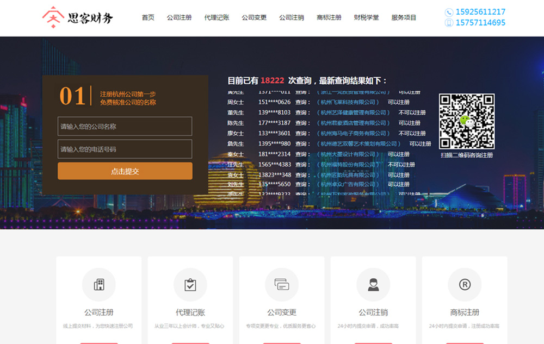Open the 杭州飞莱科技有限公司 query result
Screen dimensions: 544x344
[348, 102]
